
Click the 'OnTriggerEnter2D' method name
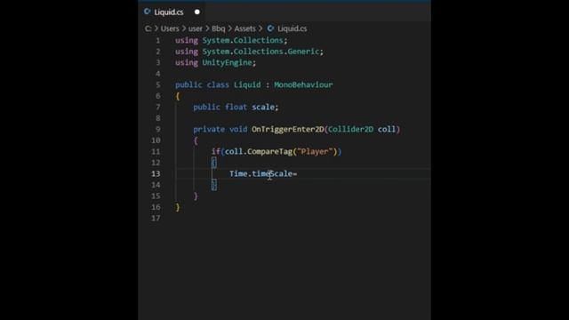click(x=287, y=129)
